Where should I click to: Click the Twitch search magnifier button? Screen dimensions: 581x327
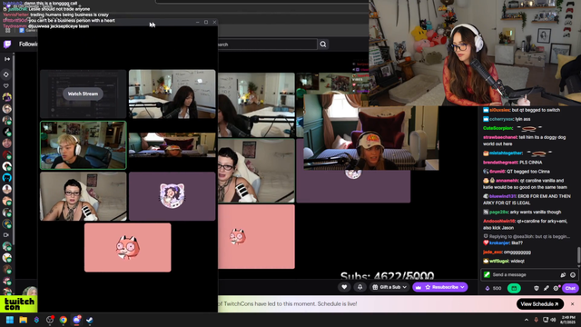point(323,45)
